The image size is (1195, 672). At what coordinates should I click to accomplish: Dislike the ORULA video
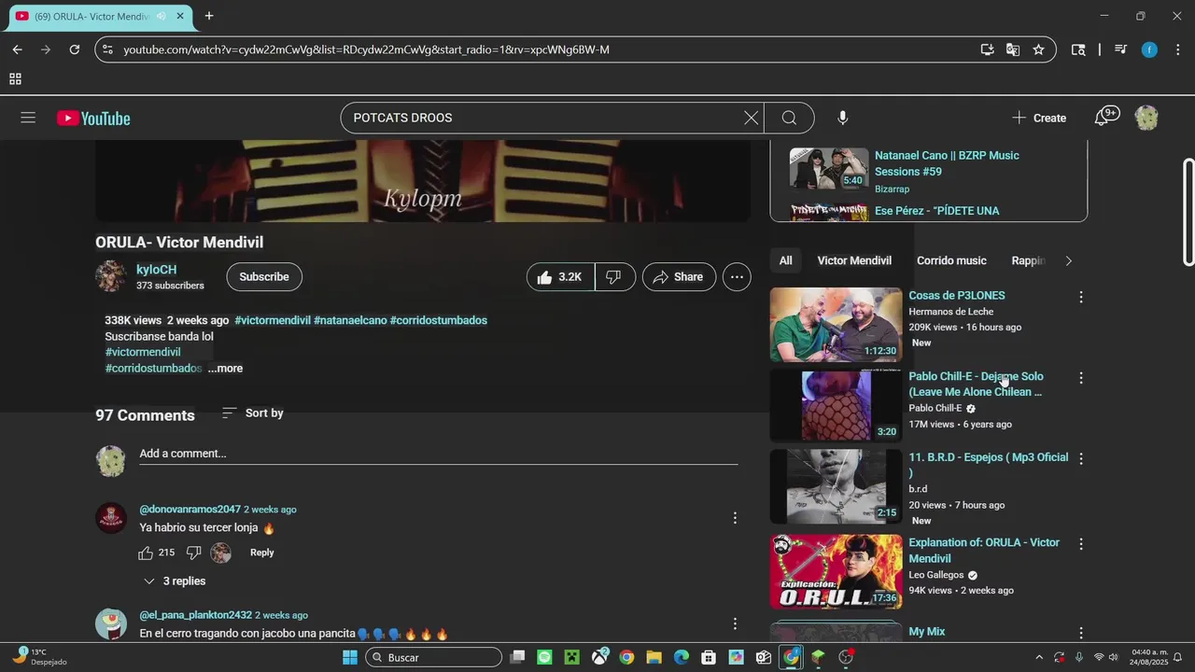[614, 277]
